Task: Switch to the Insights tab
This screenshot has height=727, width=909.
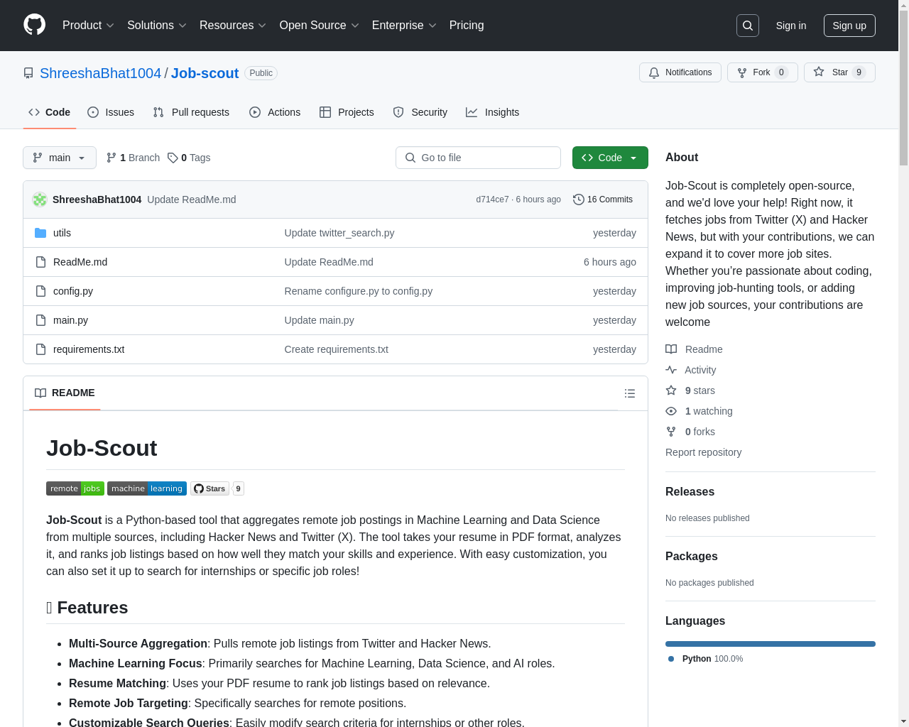Action: [493, 112]
